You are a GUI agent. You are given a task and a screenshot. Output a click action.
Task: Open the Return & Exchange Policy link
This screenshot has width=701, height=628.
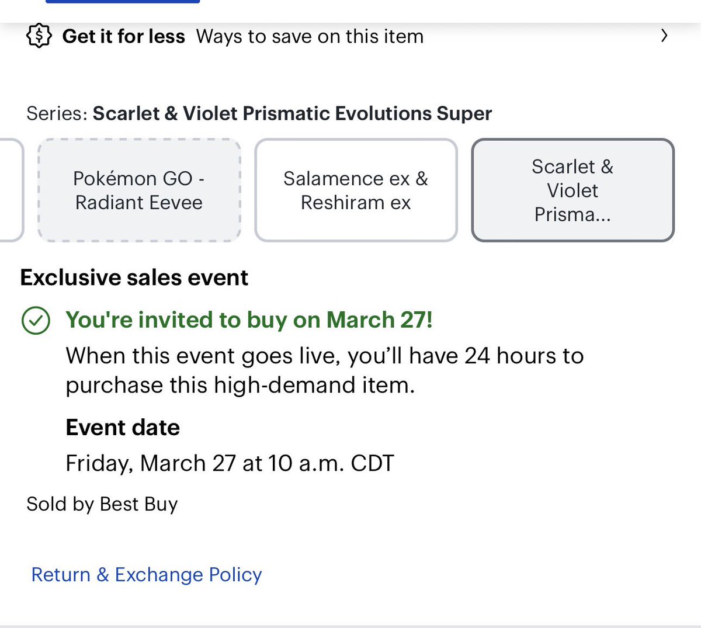click(147, 575)
